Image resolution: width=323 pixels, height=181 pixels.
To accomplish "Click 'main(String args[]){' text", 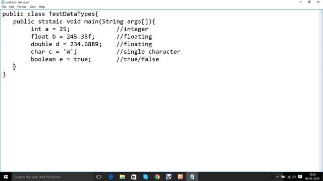I will pyautogui.click(x=120, y=22).
